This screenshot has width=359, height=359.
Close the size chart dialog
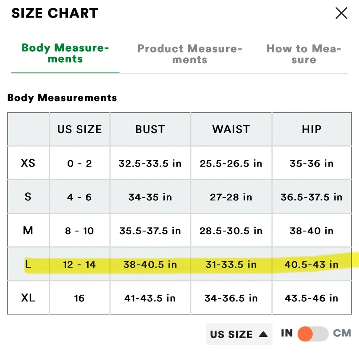pos(341,13)
